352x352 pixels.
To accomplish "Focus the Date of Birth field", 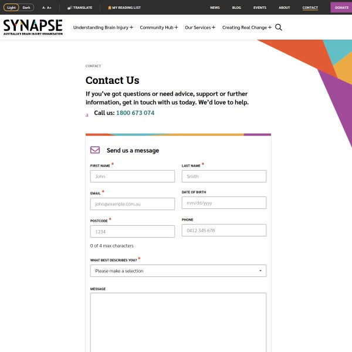I will pos(224,203).
